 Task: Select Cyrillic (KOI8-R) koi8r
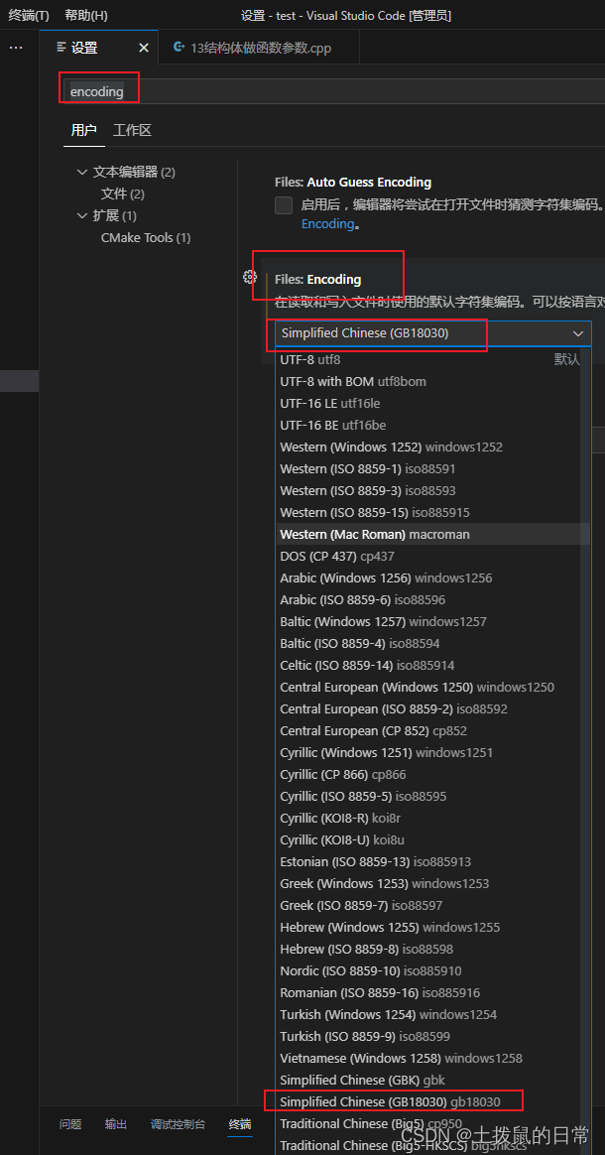click(432, 819)
